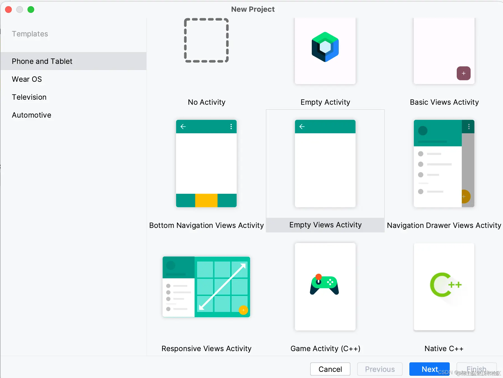Switch to Wear OS templates

coord(73,79)
